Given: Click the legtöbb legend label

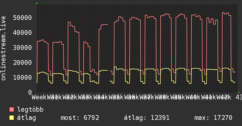Looking at the screenshot, I should coord(30,109).
